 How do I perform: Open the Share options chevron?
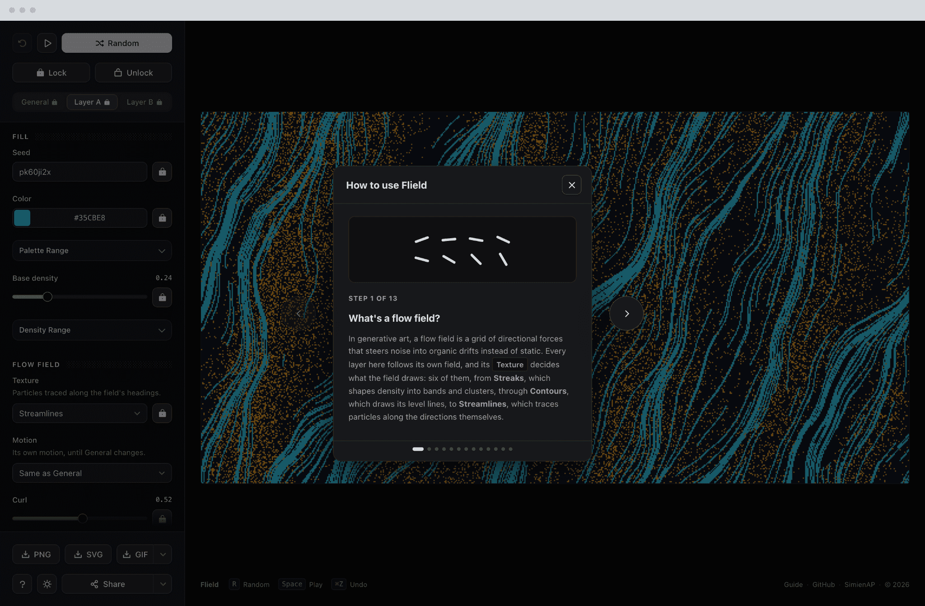163,584
